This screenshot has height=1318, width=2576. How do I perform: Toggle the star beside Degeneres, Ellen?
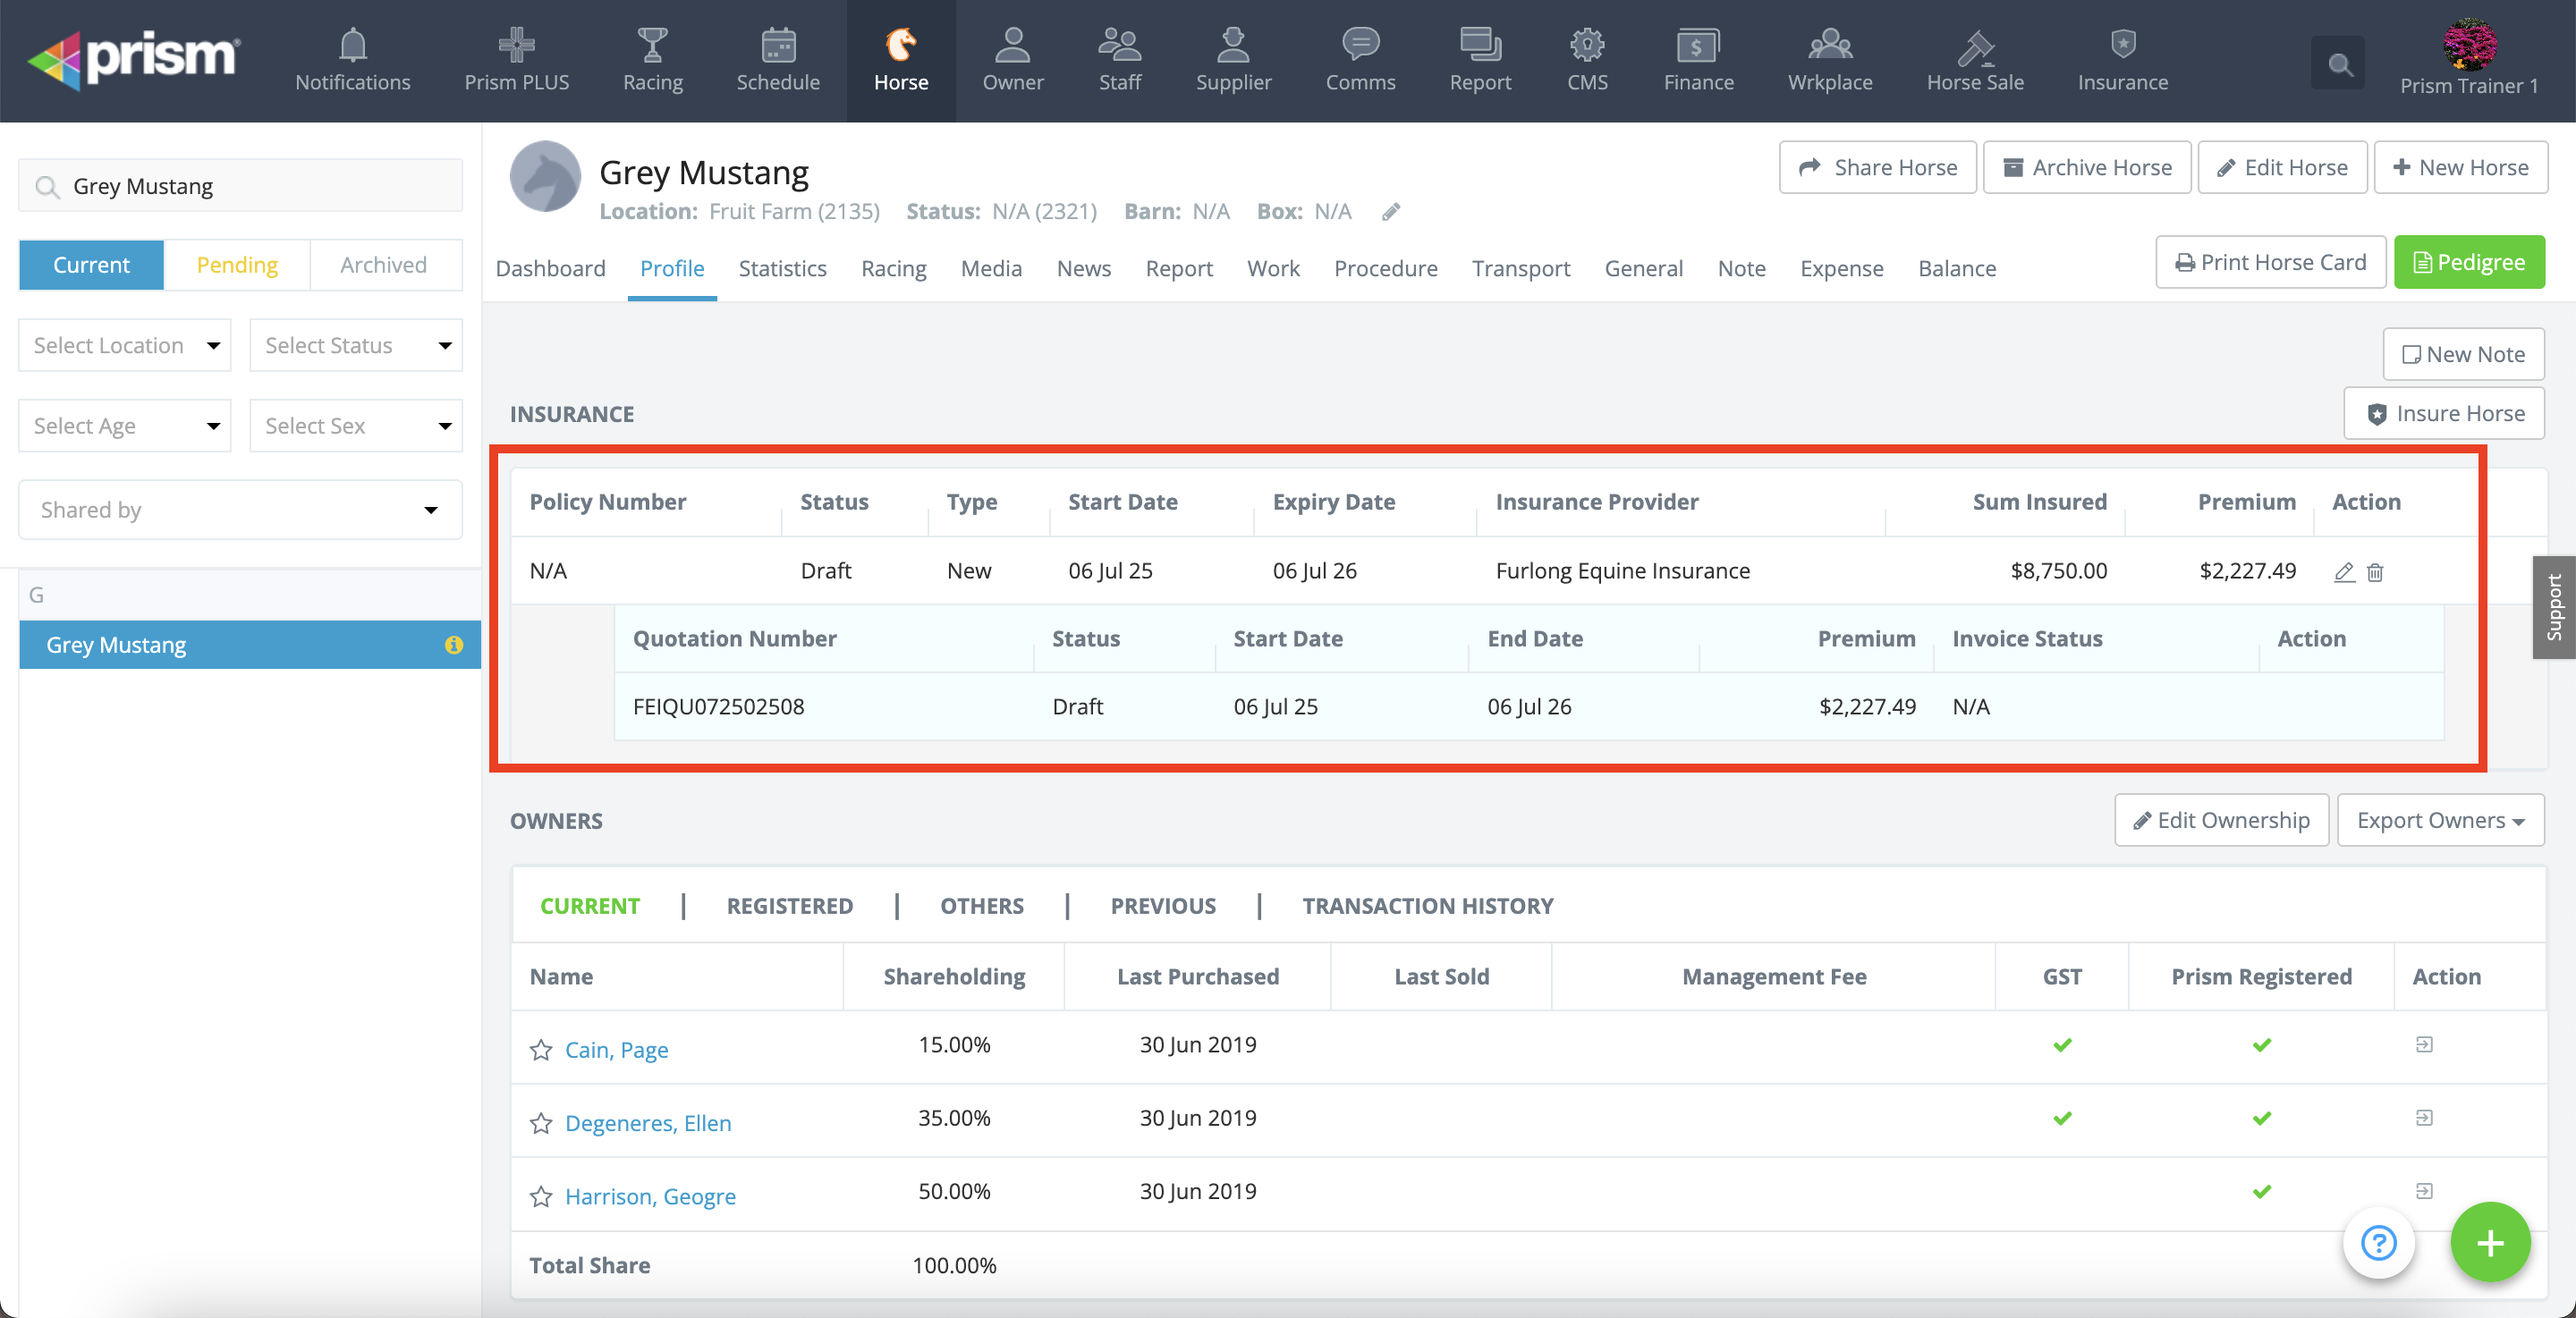point(541,1123)
